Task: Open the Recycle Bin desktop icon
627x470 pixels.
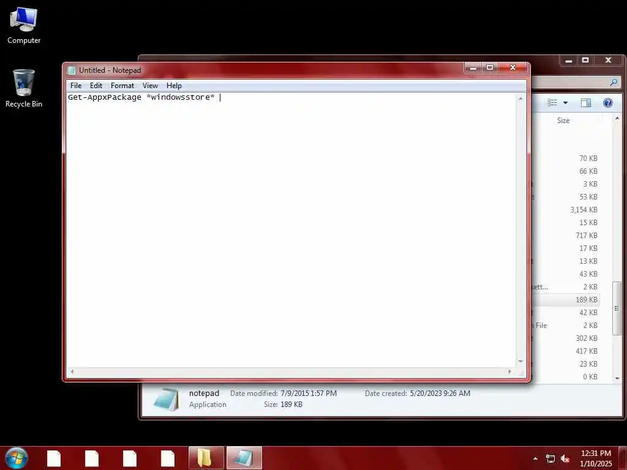Action: click(x=24, y=88)
